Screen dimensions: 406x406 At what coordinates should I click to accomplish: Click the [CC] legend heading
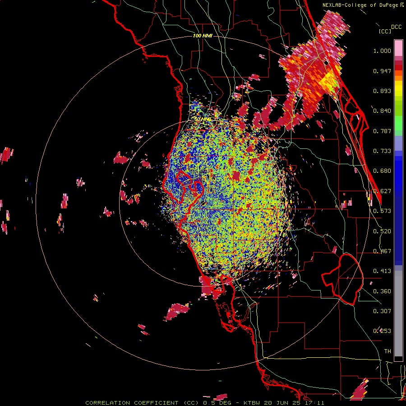[385, 31]
